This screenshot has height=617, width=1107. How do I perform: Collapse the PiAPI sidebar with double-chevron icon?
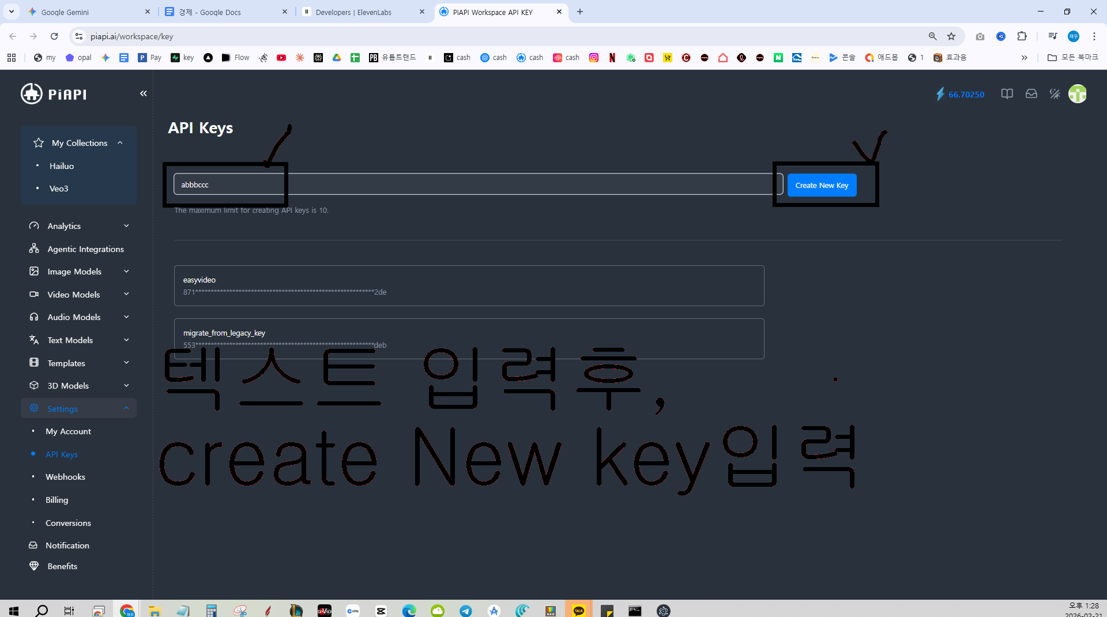[x=143, y=93]
